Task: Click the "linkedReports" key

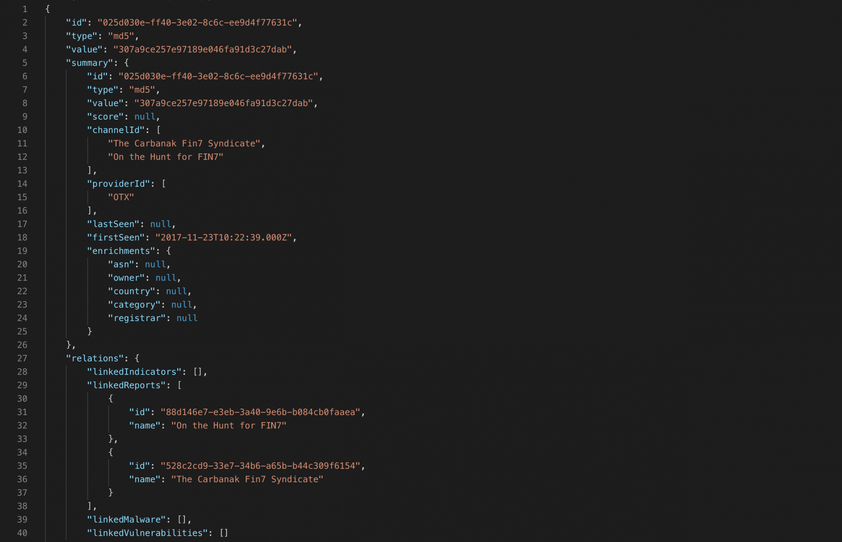Action: pos(126,385)
